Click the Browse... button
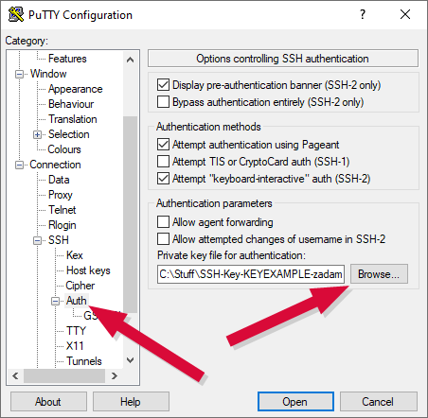Image resolution: width=428 pixels, height=418 pixels. point(379,274)
